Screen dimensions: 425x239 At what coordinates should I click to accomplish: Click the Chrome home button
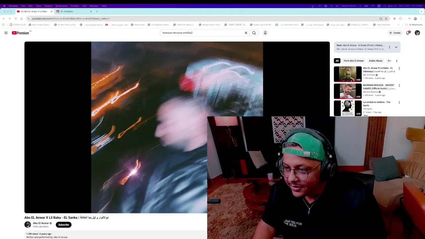click(x=22, y=19)
